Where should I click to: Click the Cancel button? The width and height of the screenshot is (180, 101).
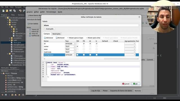coord(126,84)
